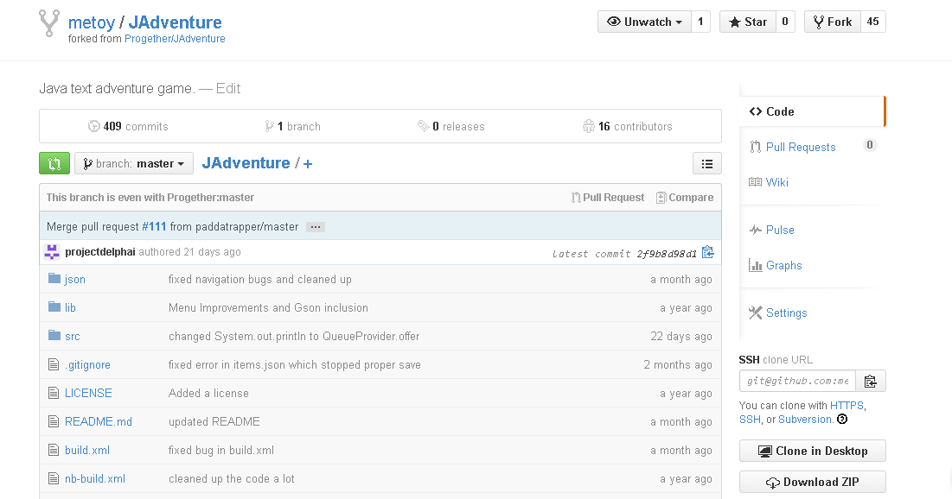Image resolution: width=952 pixels, height=499 pixels.
Task: Open commit message 'fixed bug in build.xml'
Action: [221, 450]
